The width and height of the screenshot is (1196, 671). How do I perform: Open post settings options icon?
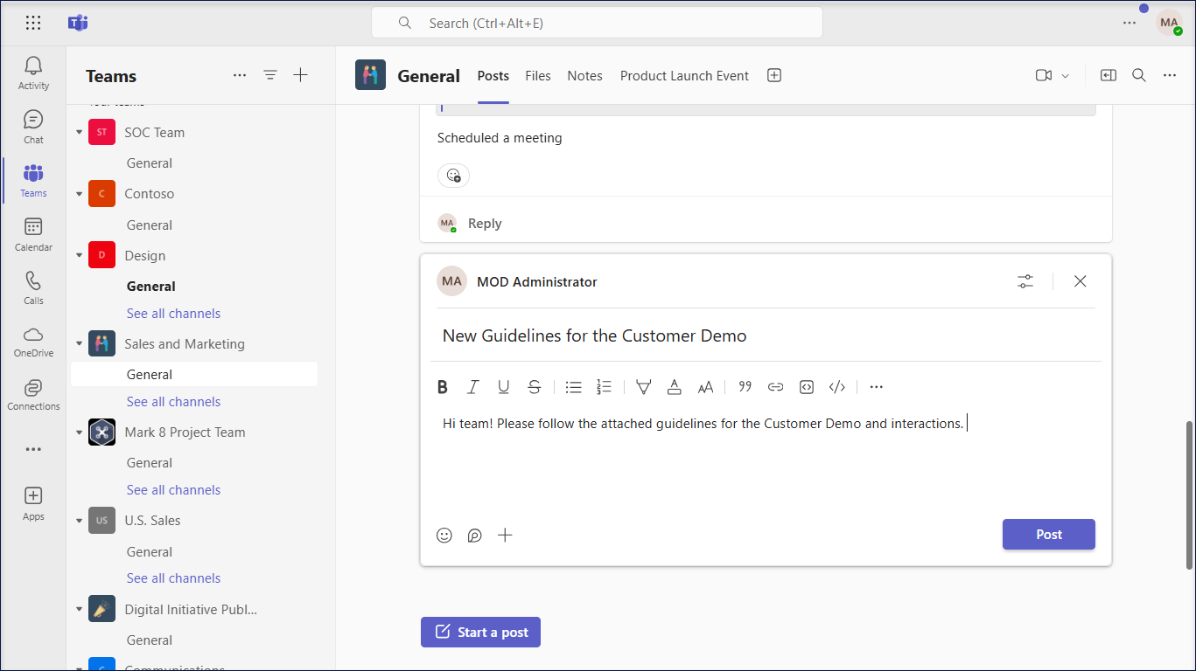(x=1025, y=281)
